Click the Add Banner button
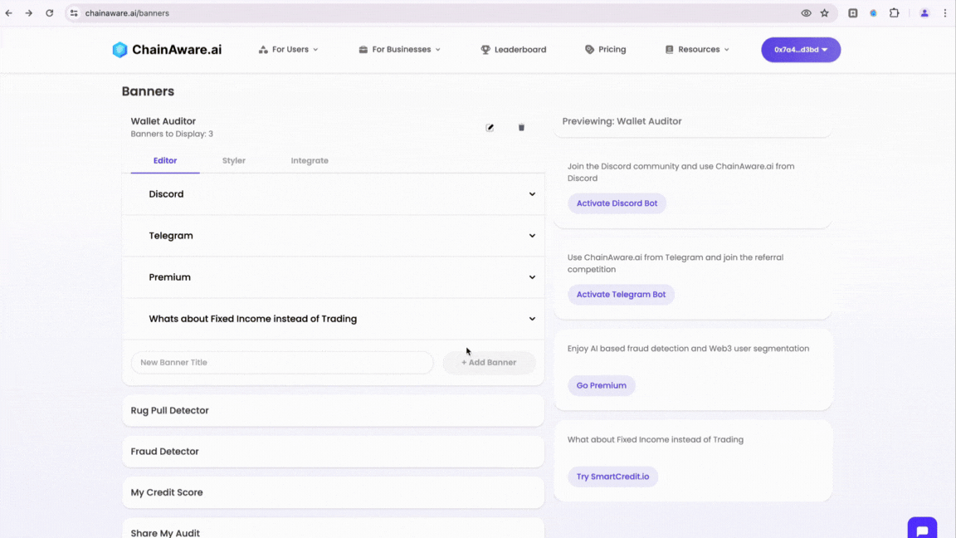The width and height of the screenshot is (956, 538). click(x=489, y=362)
